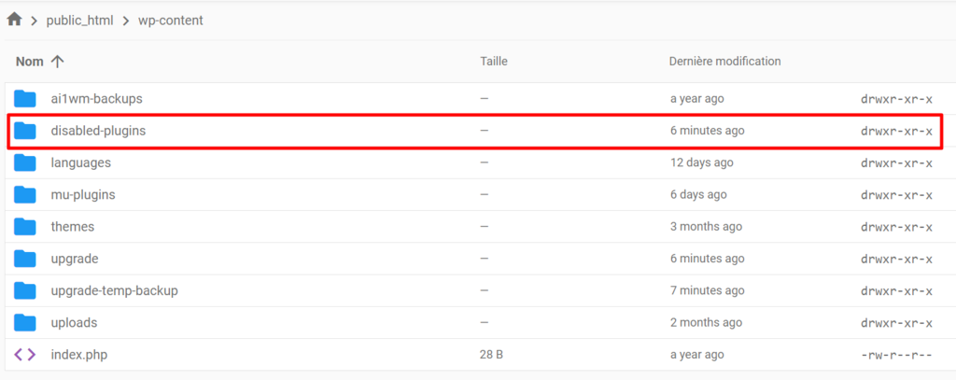Screen dimensions: 956x380
Task: Sort by Dernière modification column
Action: point(724,62)
